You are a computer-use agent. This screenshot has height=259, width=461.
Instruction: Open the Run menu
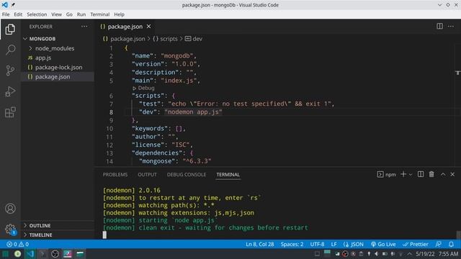[81, 14]
